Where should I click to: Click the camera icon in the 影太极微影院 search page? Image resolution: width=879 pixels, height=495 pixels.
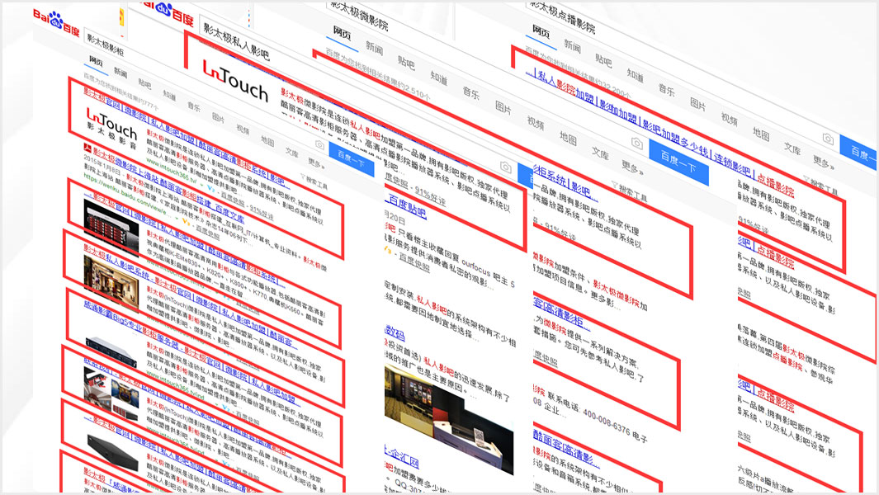tap(637, 144)
